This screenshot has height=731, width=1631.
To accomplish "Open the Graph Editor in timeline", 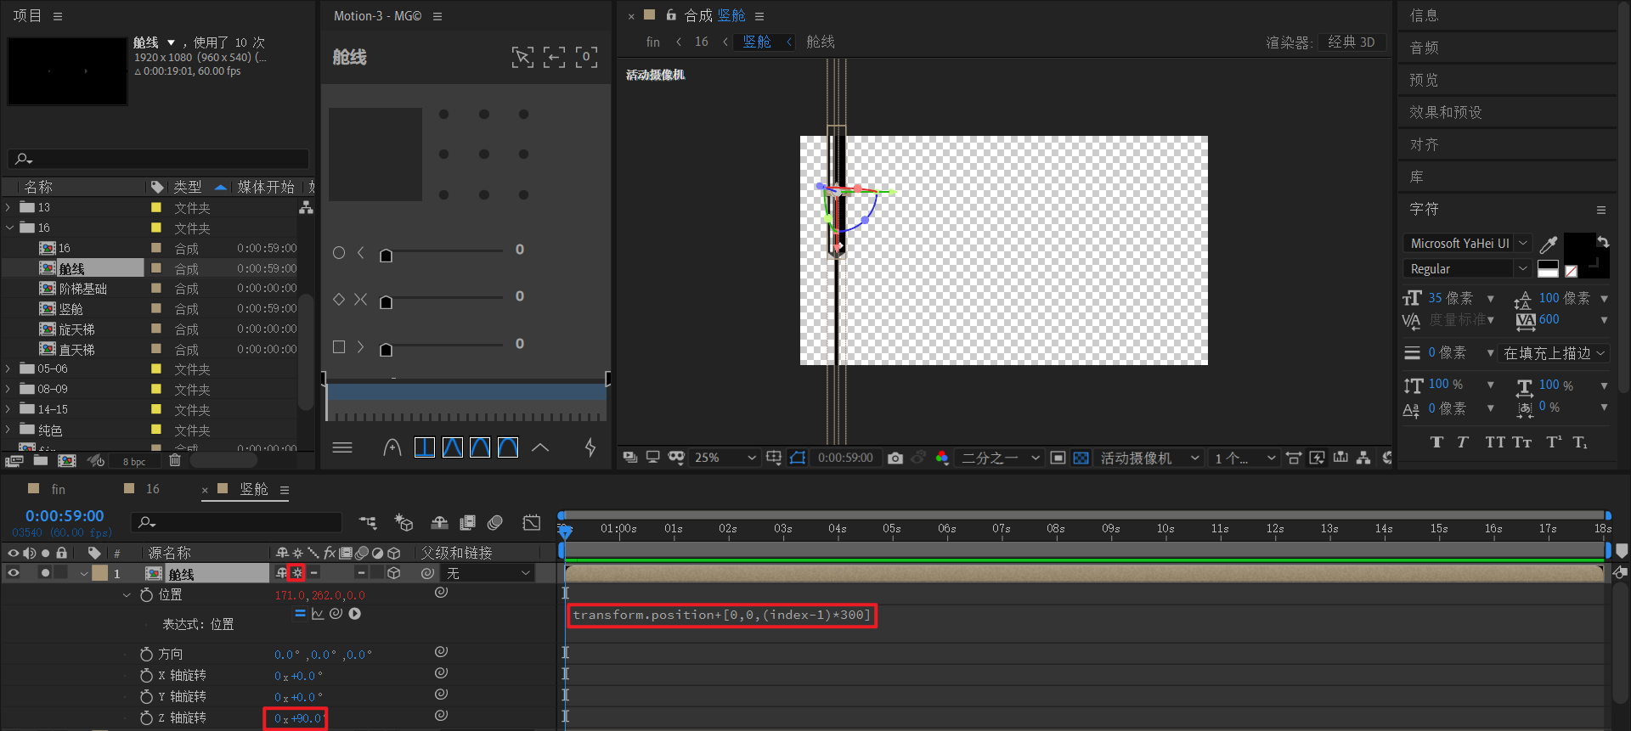I will click(532, 523).
